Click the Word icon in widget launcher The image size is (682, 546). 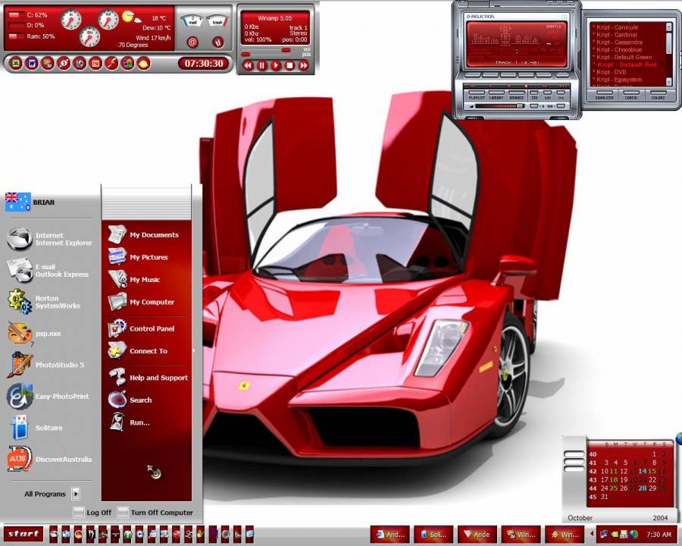pyautogui.click(x=30, y=64)
